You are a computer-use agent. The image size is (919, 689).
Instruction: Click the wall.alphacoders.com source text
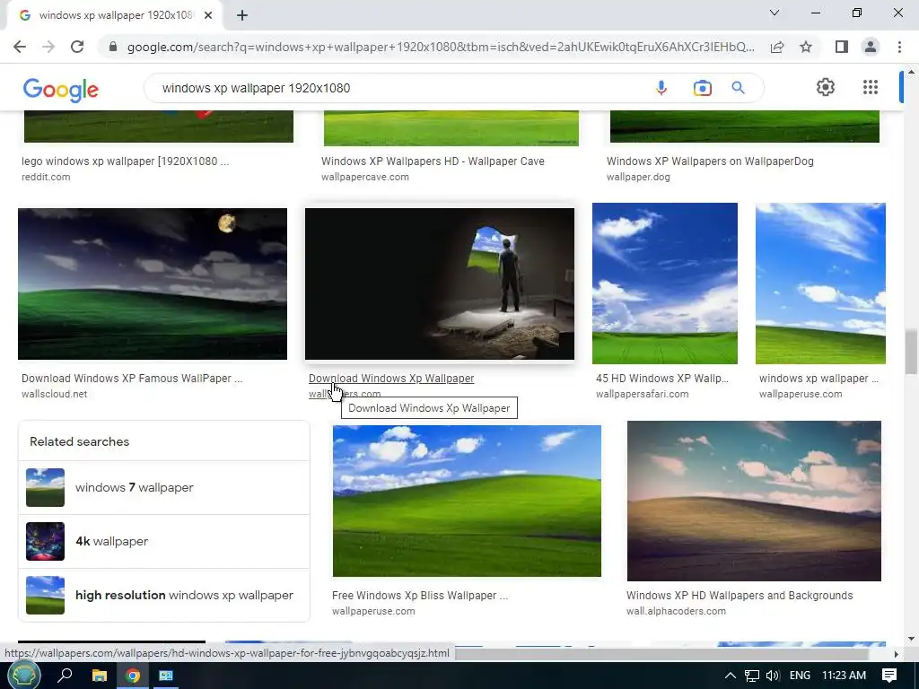click(x=676, y=611)
